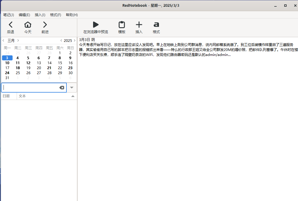Select March 12 in the calendar
Viewport: 298px width, 201px height.
(28, 63)
